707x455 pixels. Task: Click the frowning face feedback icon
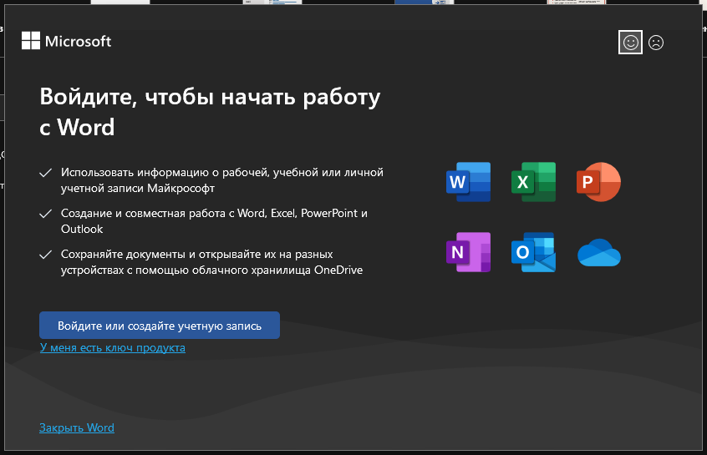[x=655, y=43]
